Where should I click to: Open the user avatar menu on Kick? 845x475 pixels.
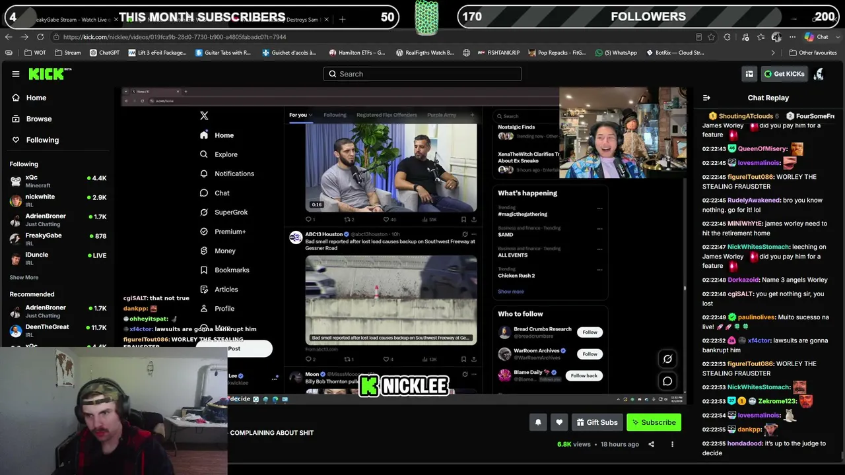click(819, 74)
